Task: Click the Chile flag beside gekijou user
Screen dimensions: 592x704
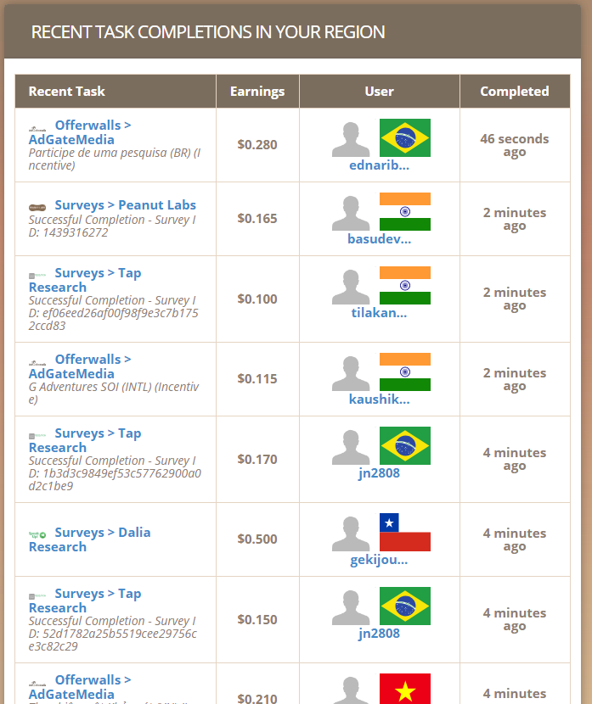Action: pyautogui.click(x=404, y=532)
